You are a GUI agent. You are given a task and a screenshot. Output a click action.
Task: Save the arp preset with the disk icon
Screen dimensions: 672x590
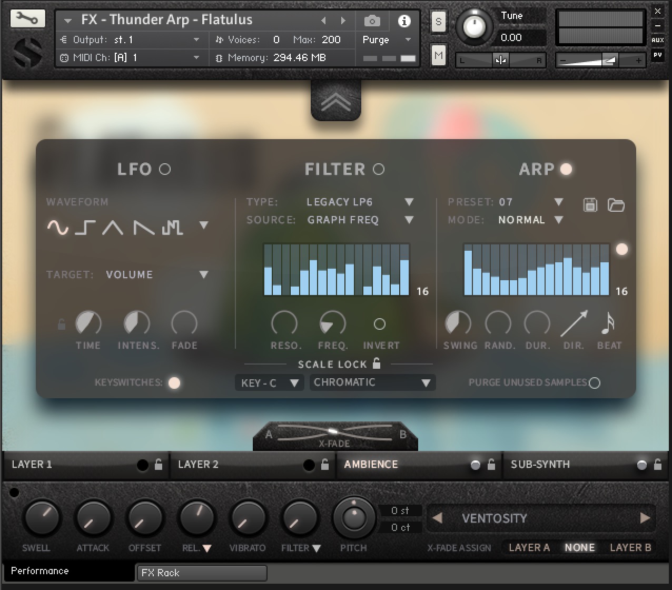(590, 204)
